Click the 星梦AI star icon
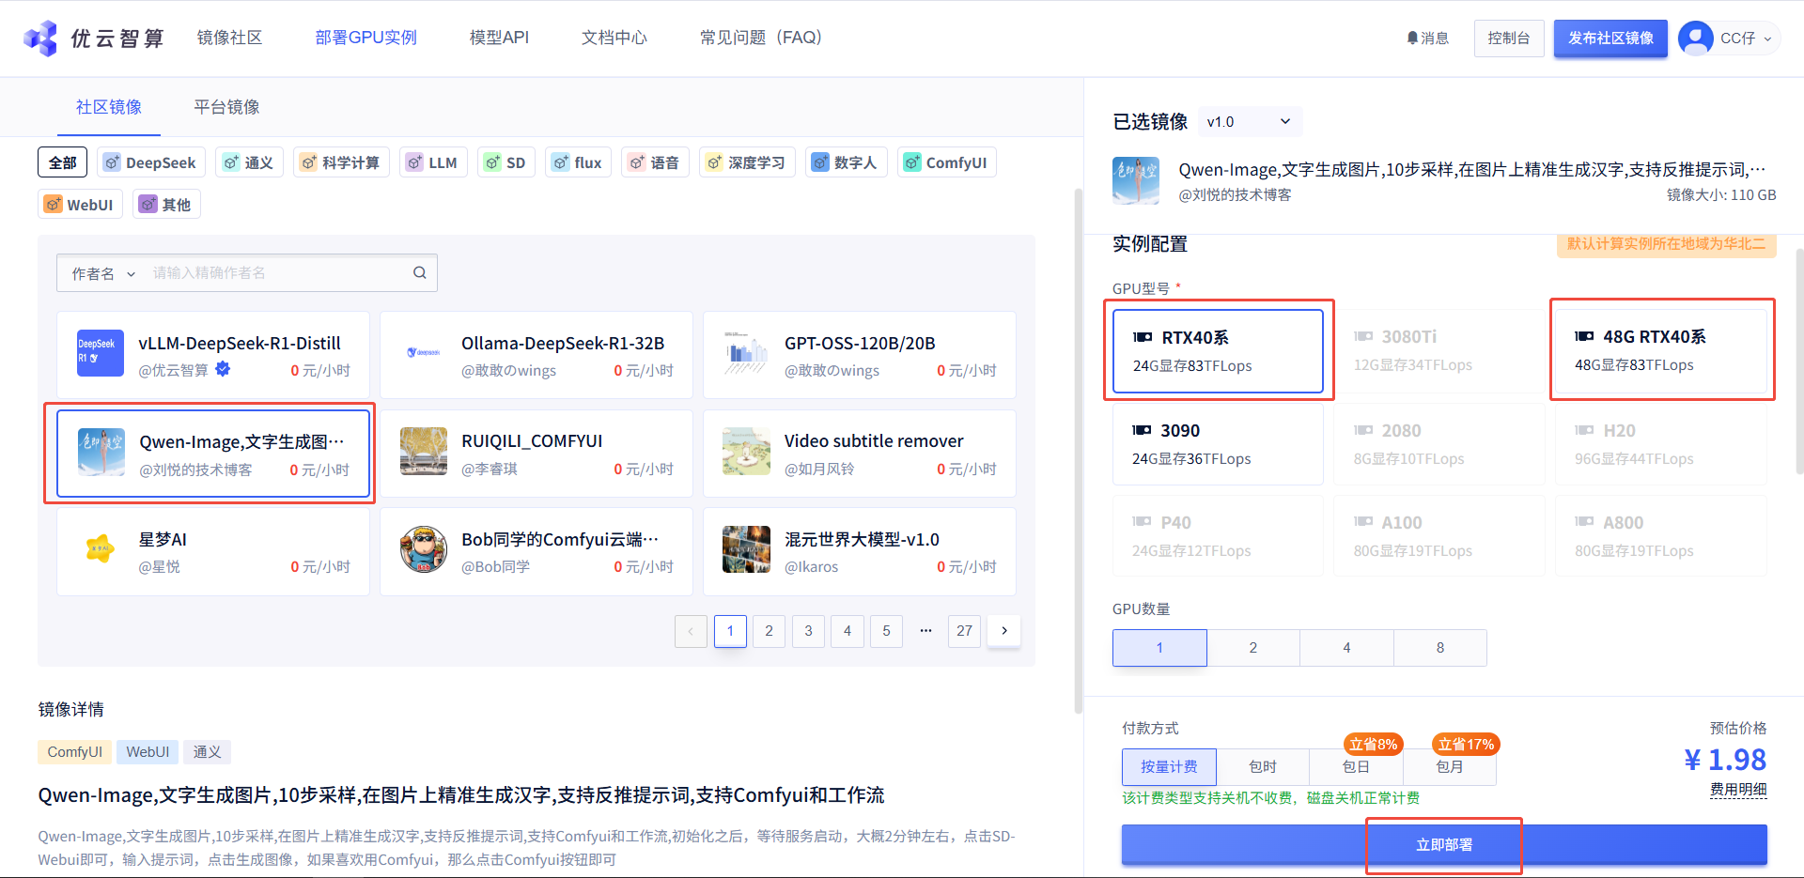 point(100,549)
